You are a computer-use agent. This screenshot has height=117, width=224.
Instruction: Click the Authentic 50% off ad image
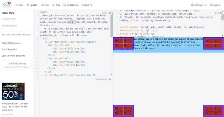pos(13,91)
